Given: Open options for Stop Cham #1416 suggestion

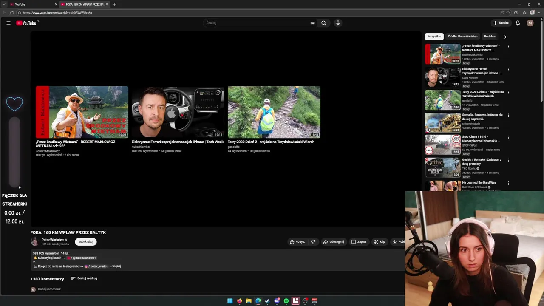Looking at the screenshot, I should tap(508, 137).
